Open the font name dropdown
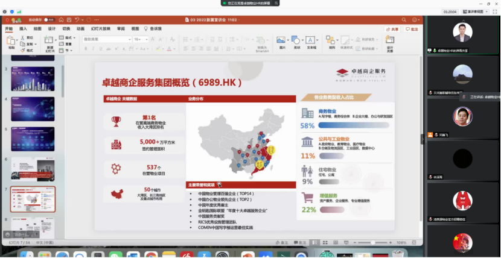The image size is (501, 258). [x=130, y=40]
